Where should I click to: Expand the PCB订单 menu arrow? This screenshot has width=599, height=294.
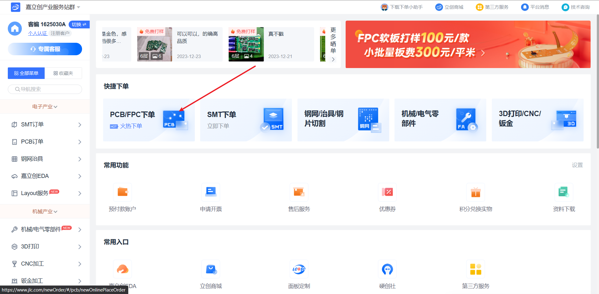pyautogui.click(x=80, y=142)
